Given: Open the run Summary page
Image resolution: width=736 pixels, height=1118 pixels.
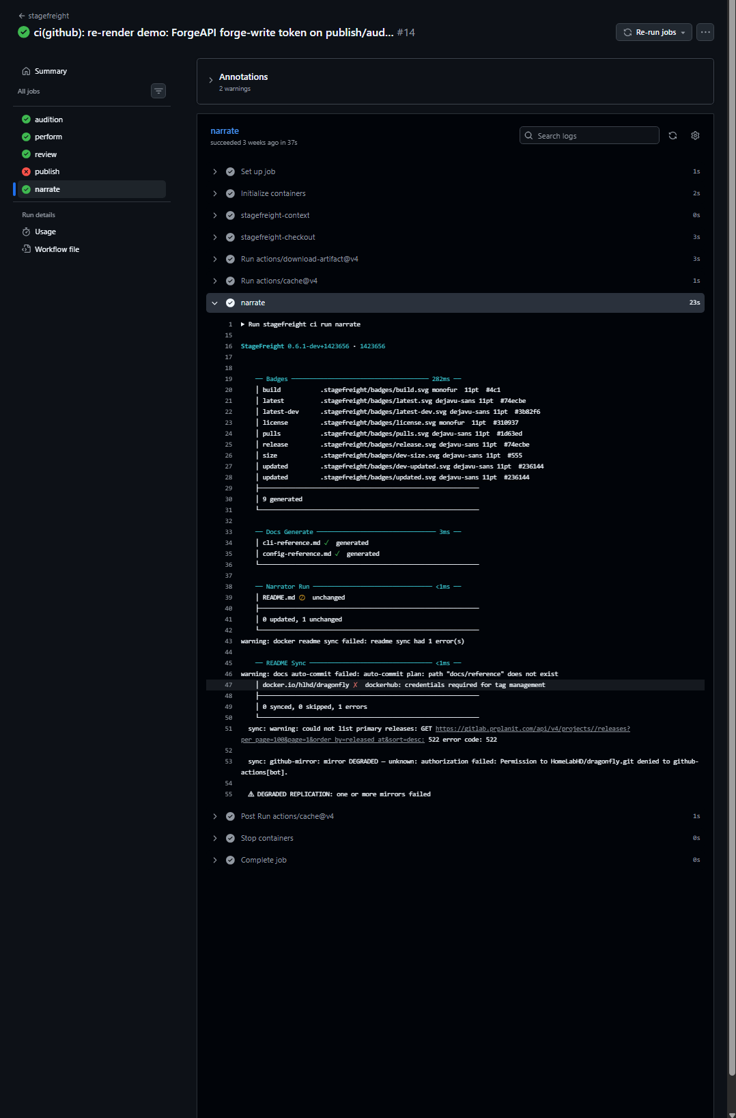Looking at the screenshot, I should point(51,71).
